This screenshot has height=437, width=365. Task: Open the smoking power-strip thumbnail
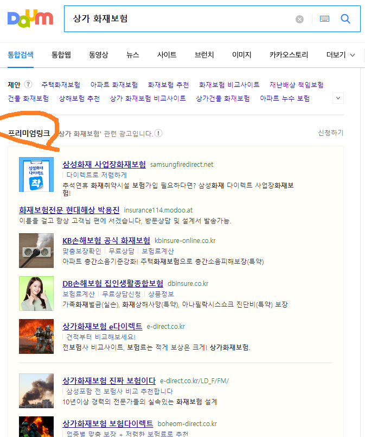coord(36,251)
